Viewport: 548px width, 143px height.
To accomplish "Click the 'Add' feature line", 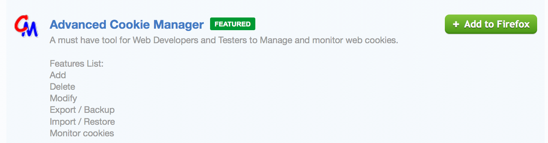I will 58,75.
